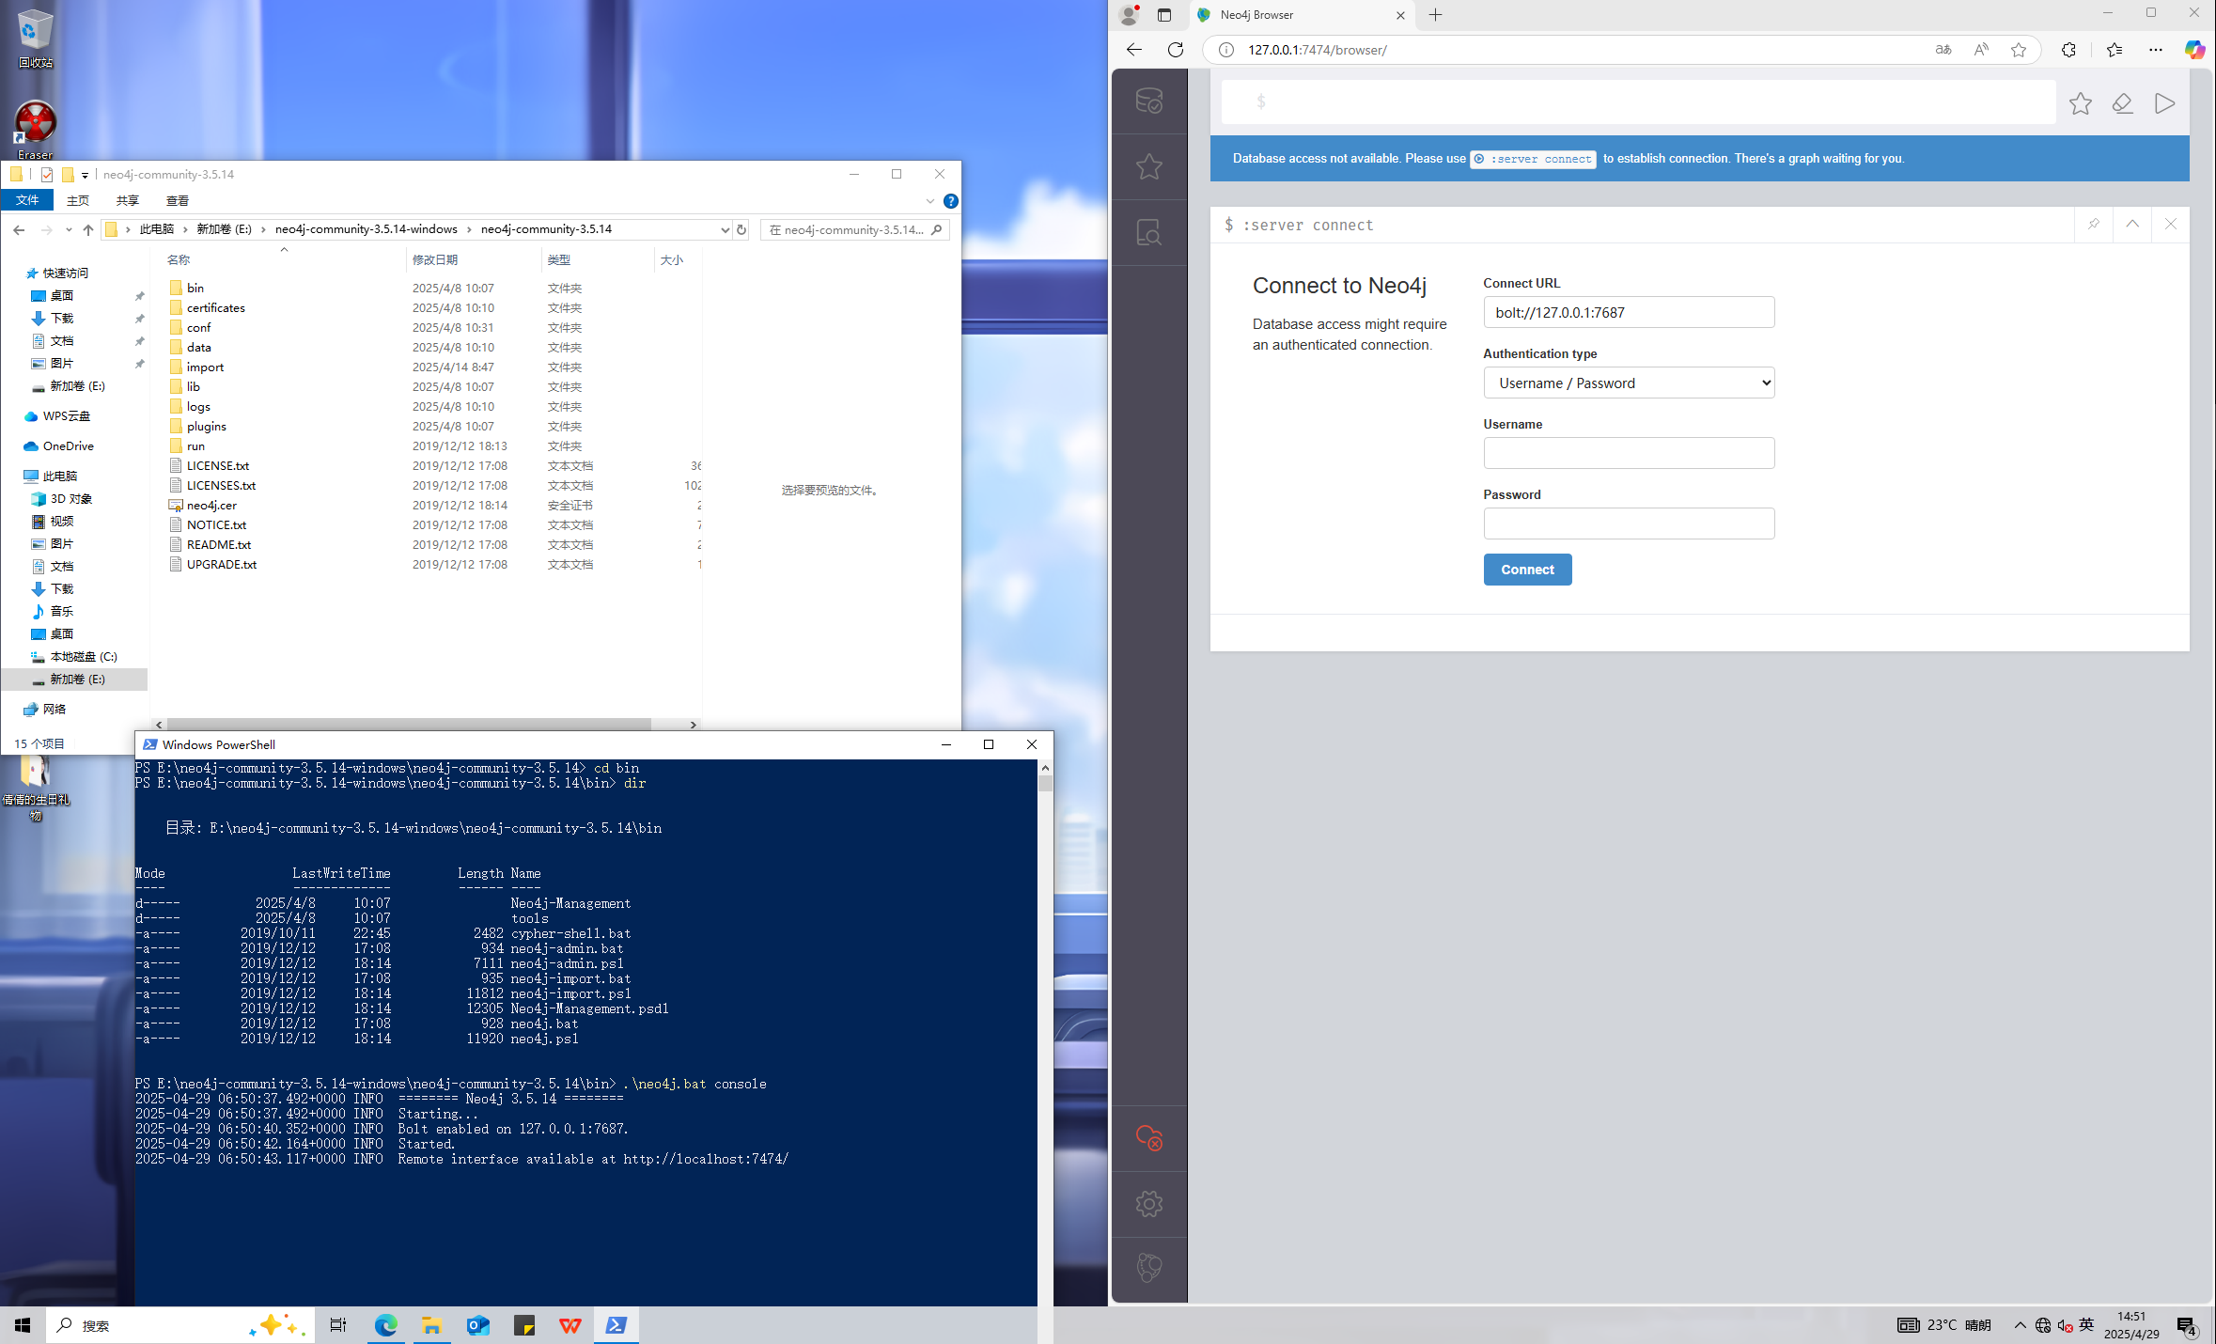This screenshot has height=1344, width=2216.
Task: Open Edge favorites list icon
Action: [2114, 50]
